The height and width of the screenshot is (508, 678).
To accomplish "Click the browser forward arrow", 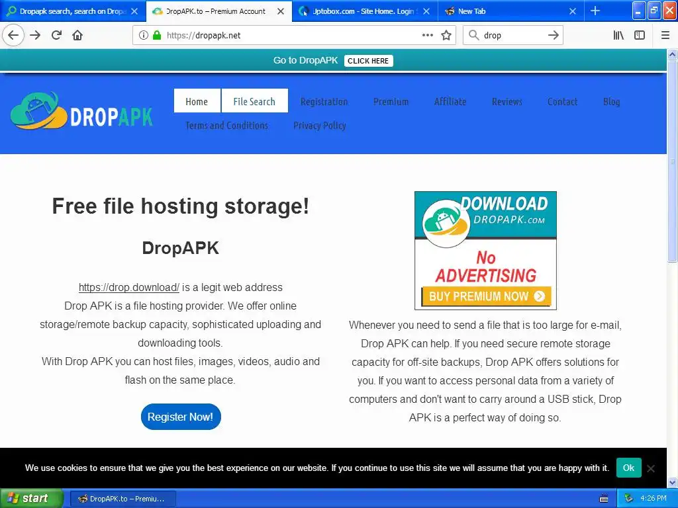I will (x=36, y=36).
